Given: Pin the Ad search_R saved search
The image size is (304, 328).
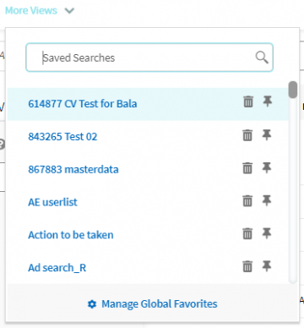Looking at the screenshot, I should pyautogui.click(x=267, y=265).
